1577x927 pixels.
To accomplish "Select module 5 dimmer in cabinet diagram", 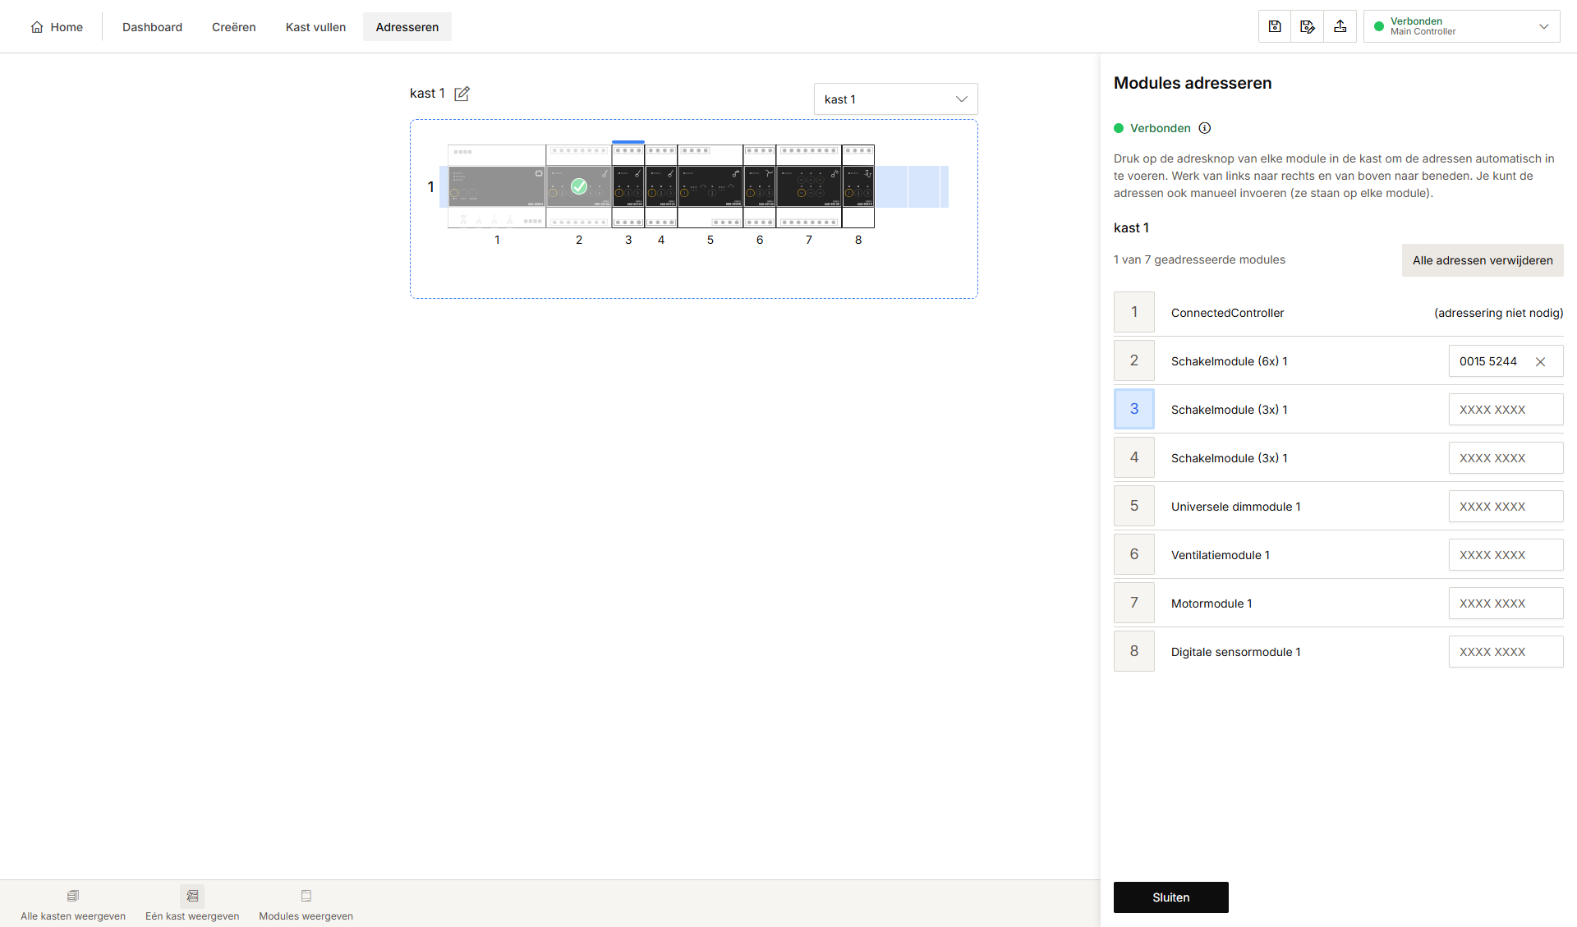I will pyautogui.click(x=710, y=186).
